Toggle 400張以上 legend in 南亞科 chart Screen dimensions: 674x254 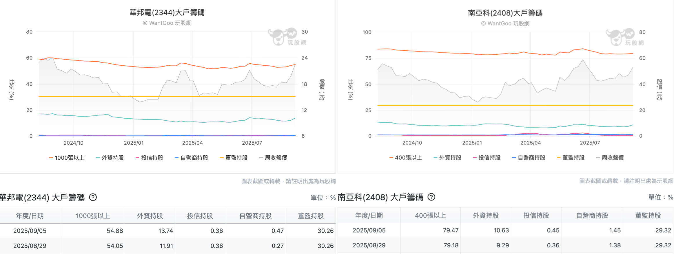406,158
